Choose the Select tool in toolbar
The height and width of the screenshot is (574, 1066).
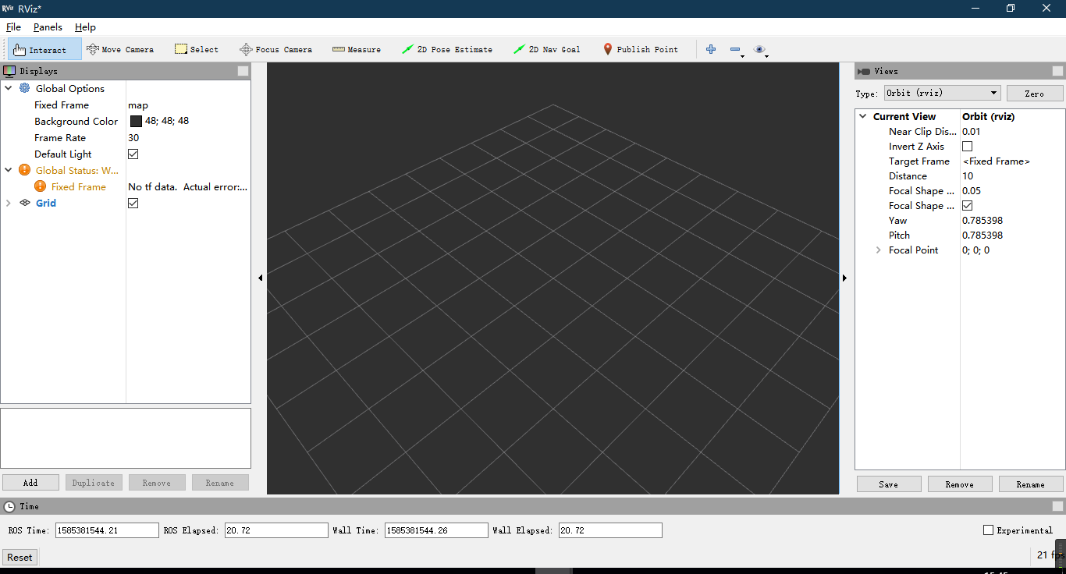click(x=196, y=49)
